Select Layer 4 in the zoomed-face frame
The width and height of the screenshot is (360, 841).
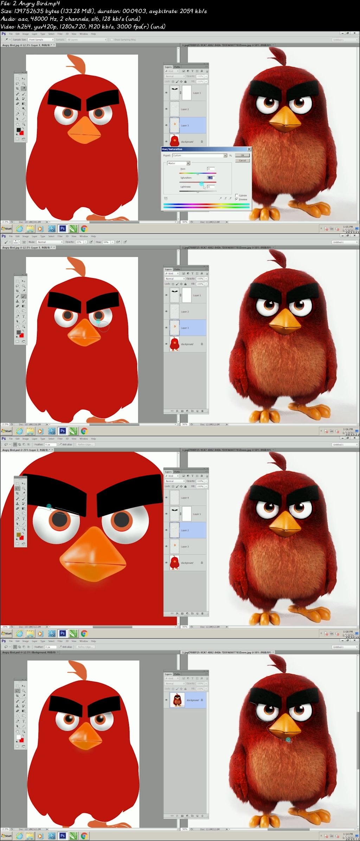click(185, 498)
